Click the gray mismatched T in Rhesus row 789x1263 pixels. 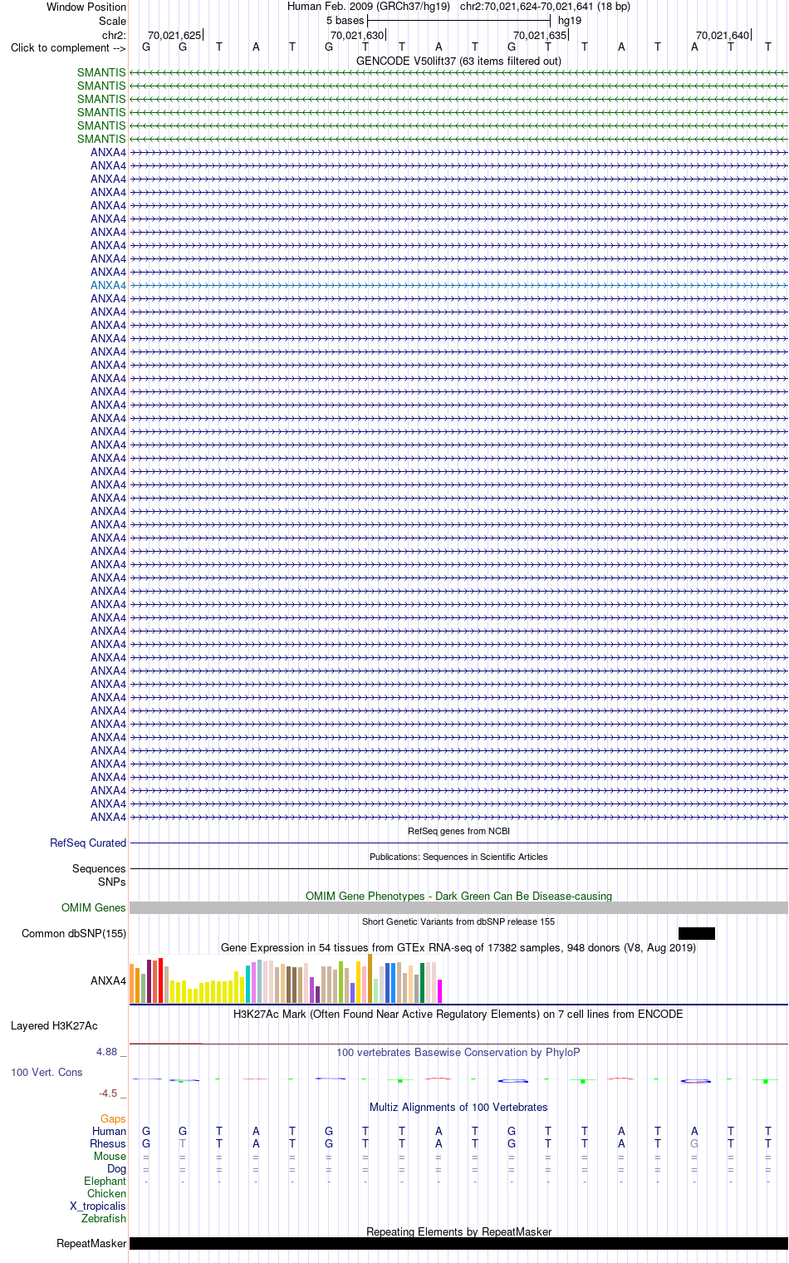(x=183, y=1143)
